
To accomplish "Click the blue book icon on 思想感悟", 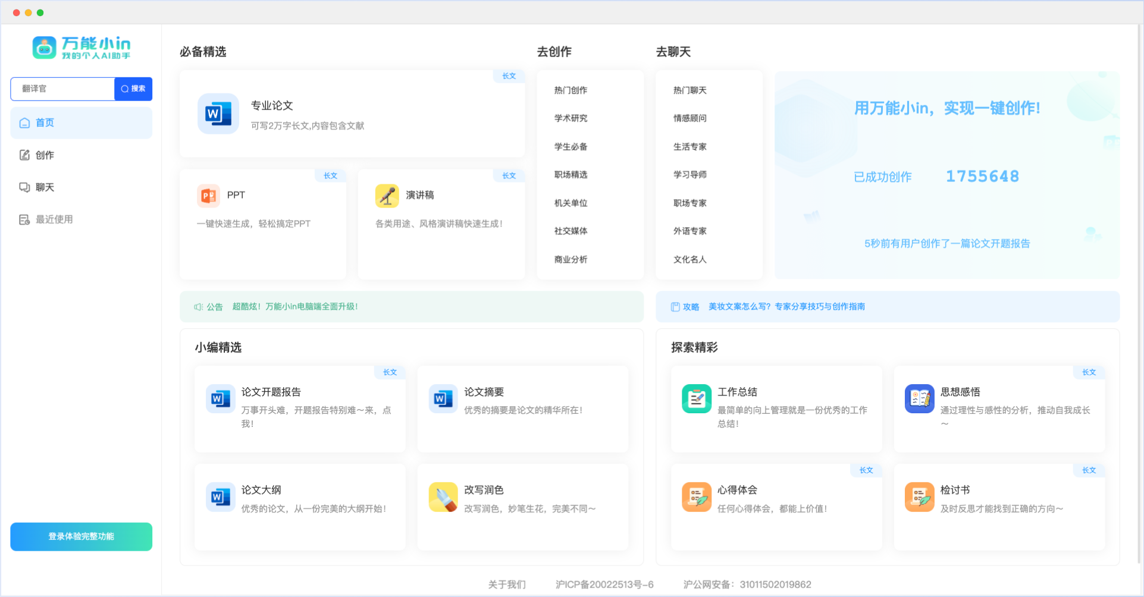I will pyautogui.click(x=919, y=398).
